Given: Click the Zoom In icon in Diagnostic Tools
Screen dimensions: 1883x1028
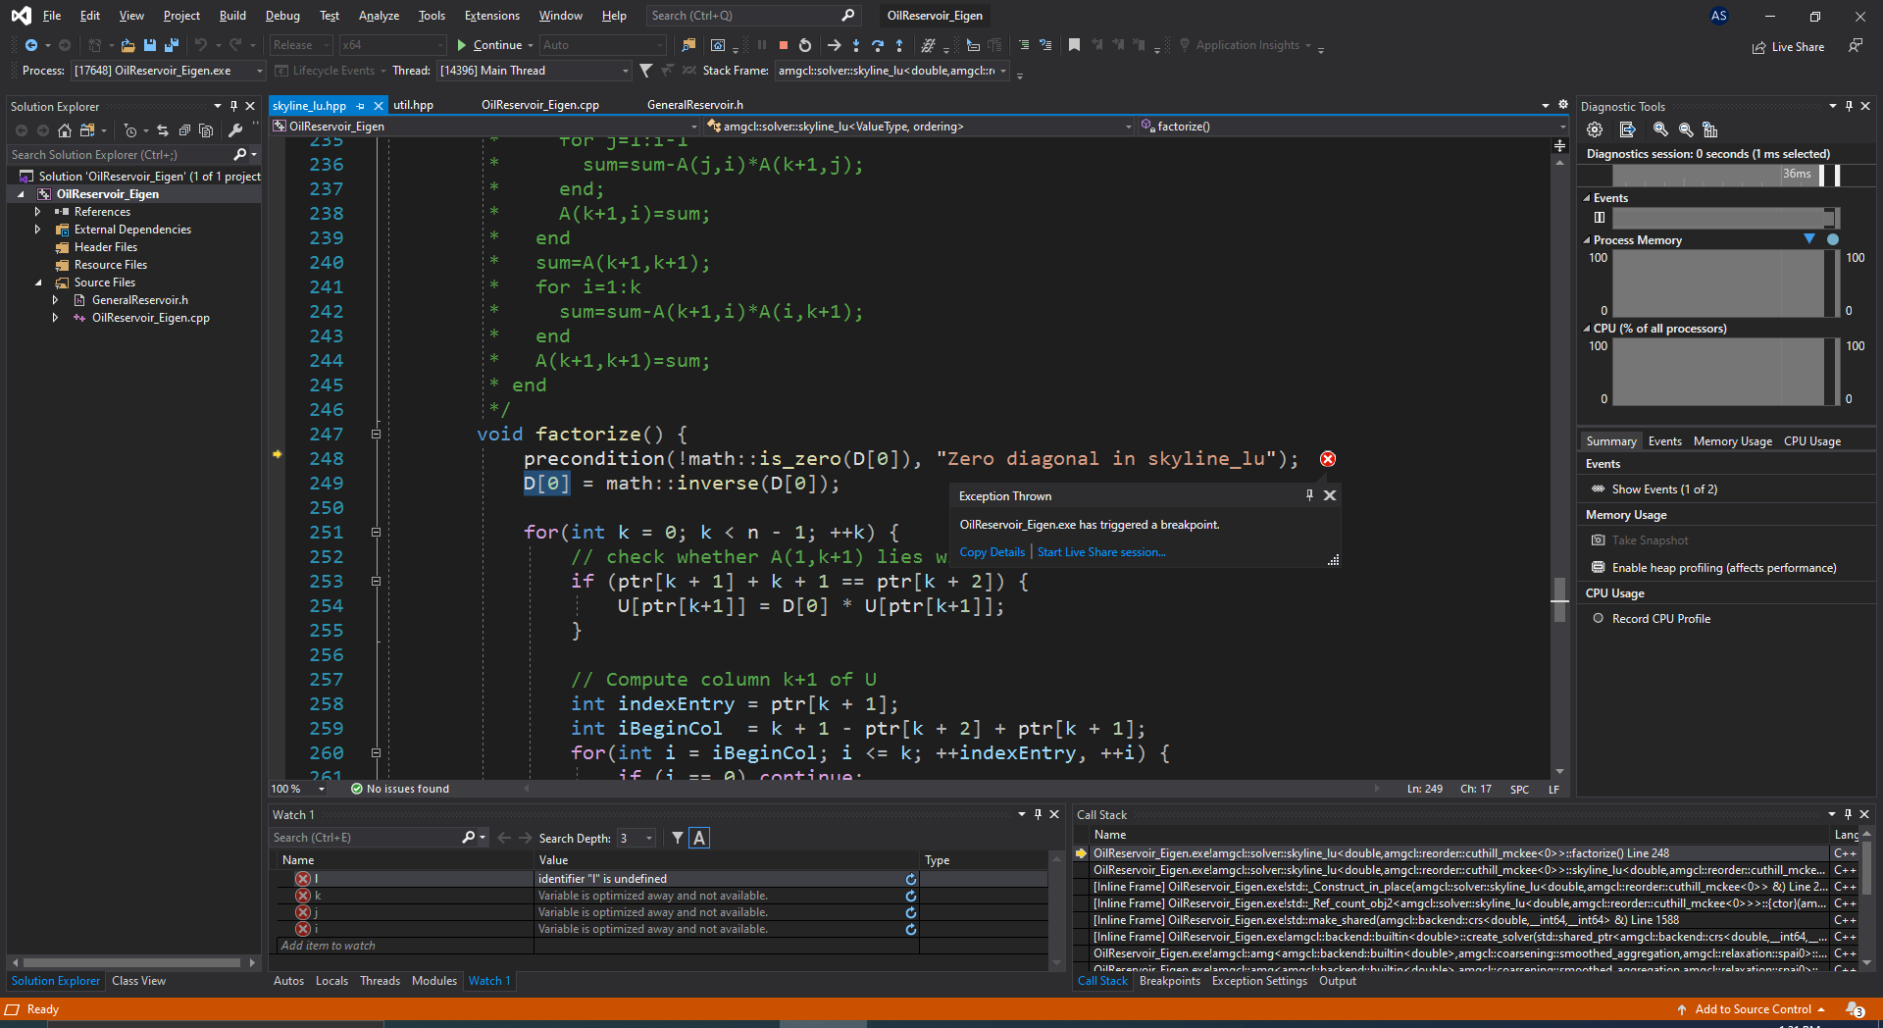Looking at the screenshot, I should tap(1660, 129).
